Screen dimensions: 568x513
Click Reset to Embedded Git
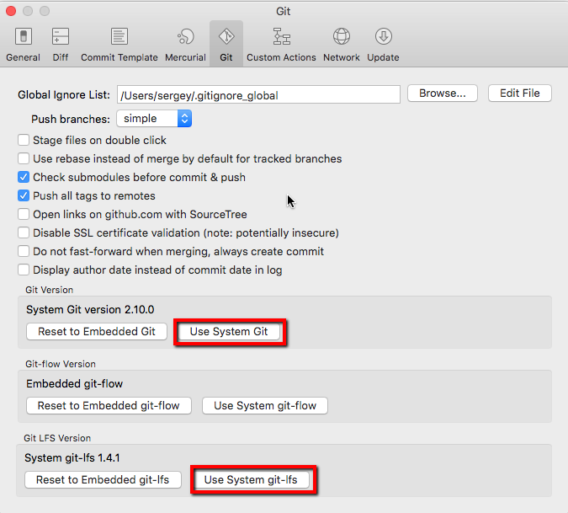(97, 331)
